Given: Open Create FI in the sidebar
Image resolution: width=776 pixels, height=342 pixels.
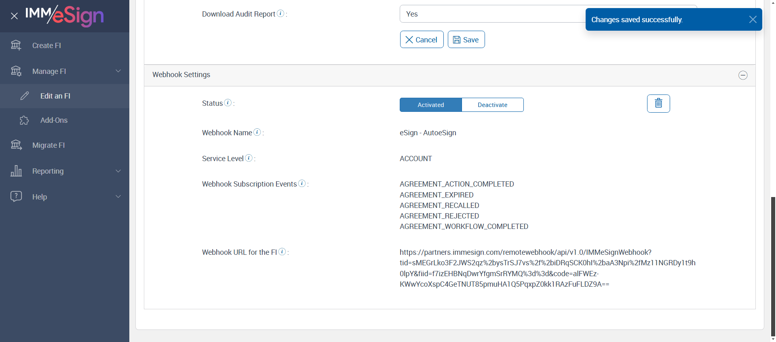Looking at the screenshot, I should tap(65, 45).
